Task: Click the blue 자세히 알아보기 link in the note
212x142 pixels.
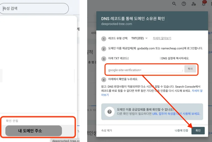Action: (197, 91)
